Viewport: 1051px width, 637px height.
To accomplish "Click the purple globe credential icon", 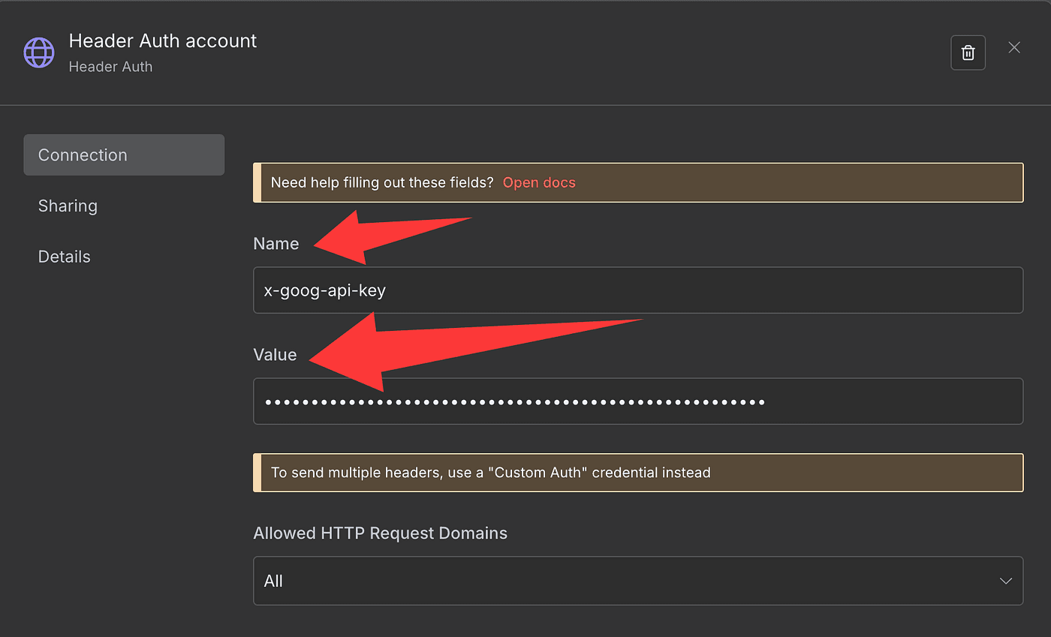I will [x=39, y=53].
